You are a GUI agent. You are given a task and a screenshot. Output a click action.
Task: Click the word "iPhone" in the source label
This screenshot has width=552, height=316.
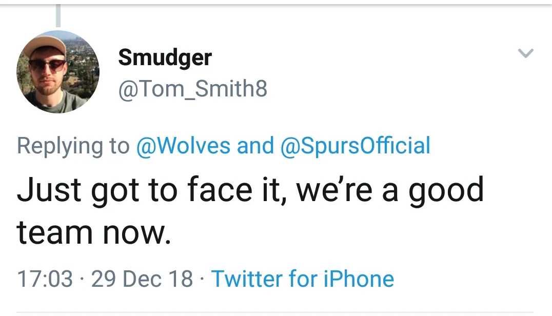click(359, 279)
